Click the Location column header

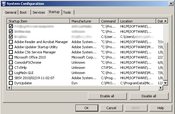point(137,21)
